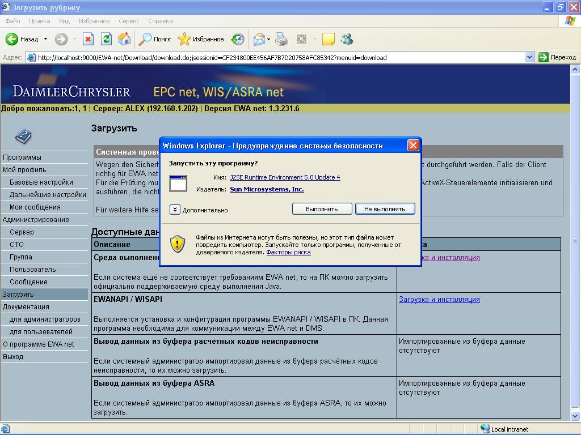Open the History clock icon
Viewport: 581px width, 435px height.
pos(238,39)
